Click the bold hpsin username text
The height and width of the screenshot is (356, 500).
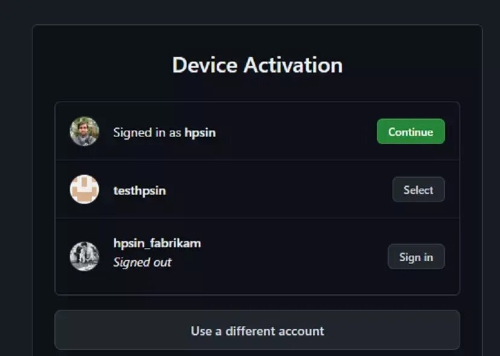pyautogui.click(x=200, y=132)
